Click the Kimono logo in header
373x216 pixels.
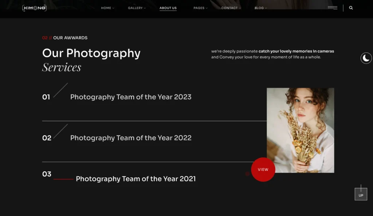(x=34, y=8)
